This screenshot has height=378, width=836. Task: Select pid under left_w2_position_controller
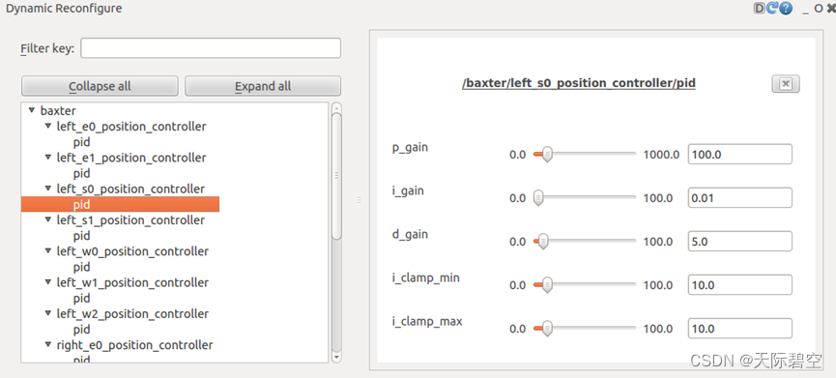[81, 330]
